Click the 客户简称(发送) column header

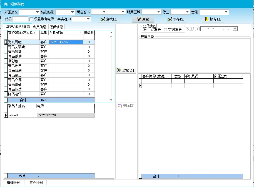(x=156, y=76)
